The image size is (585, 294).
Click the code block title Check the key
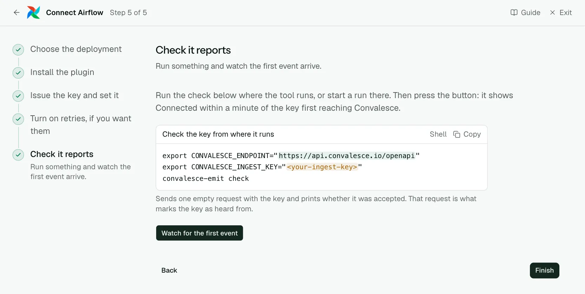(218, 134)
